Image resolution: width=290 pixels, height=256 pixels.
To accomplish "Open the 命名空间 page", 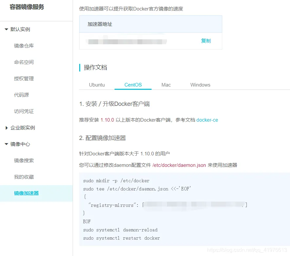I will [24, 62].
